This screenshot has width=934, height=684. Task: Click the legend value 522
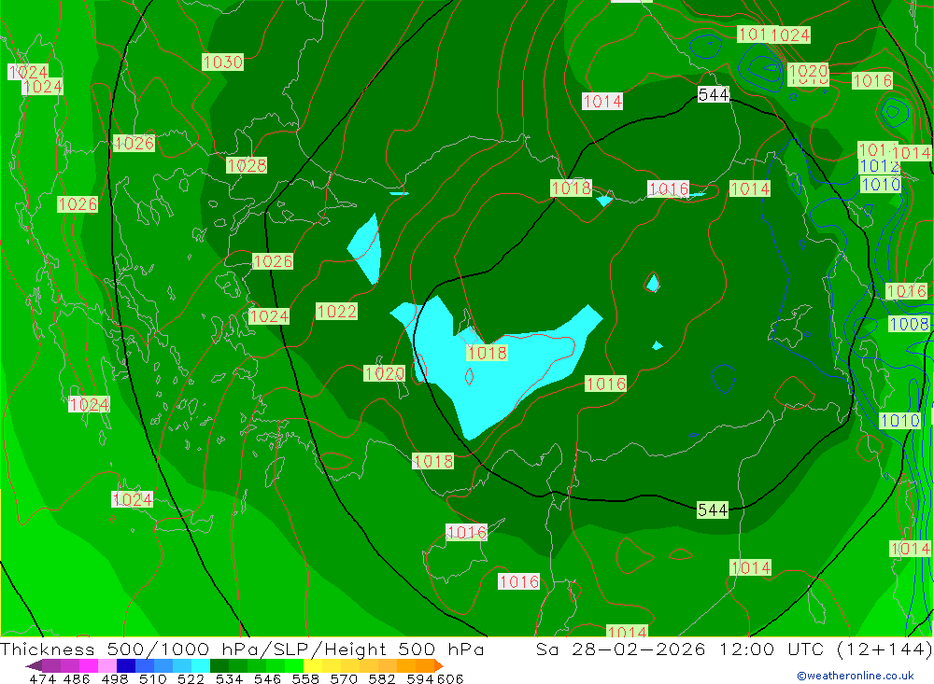[191, 678]
